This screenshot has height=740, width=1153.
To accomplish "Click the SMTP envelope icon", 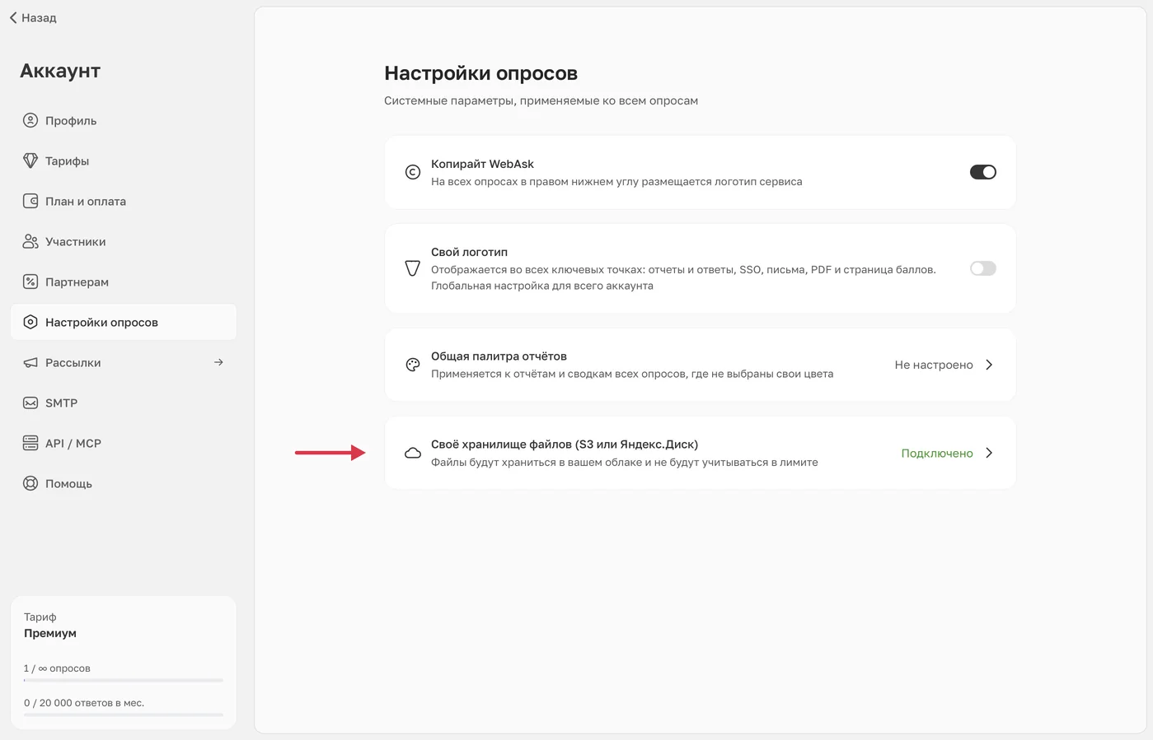I will (x=30, y=403).
